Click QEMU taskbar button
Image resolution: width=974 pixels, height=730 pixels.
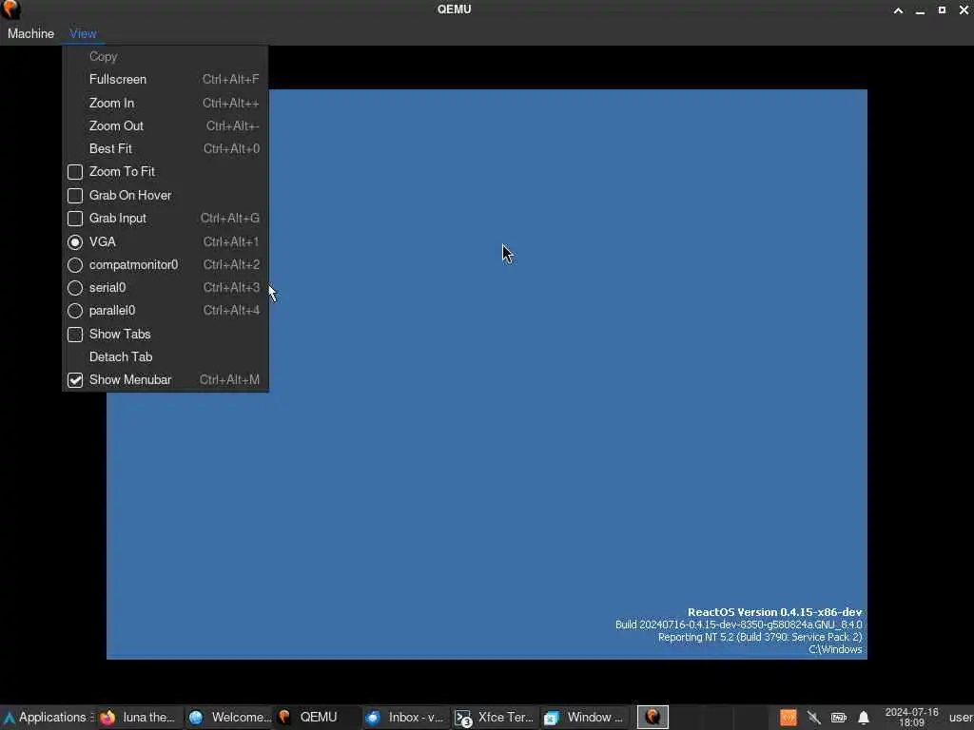317,718
